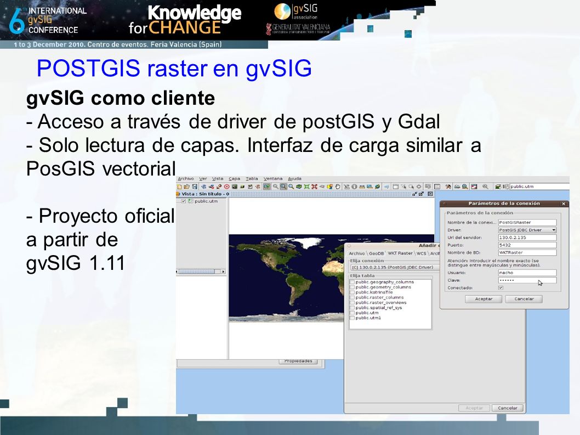Image resolution: width=580 pixels, height=435 pixels.
Task: Open the Archivo menu
Action: pos(186,178)
